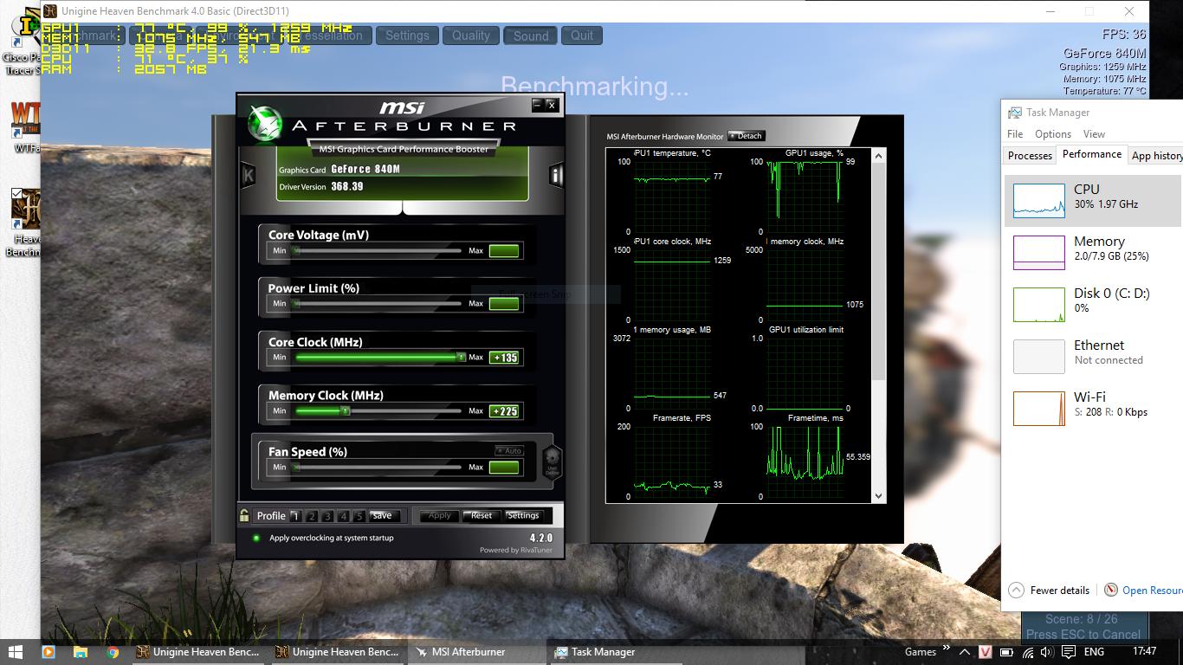Screen dimensions: 1183x665
Task: Open the Task Manager File menu
Action: click(1015, 134)
